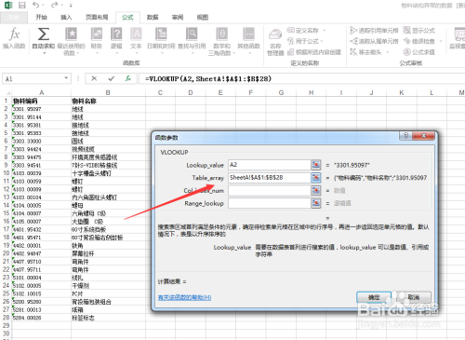
Task: Select column B header
Action: pyautogui.click(x=108, y=92)
